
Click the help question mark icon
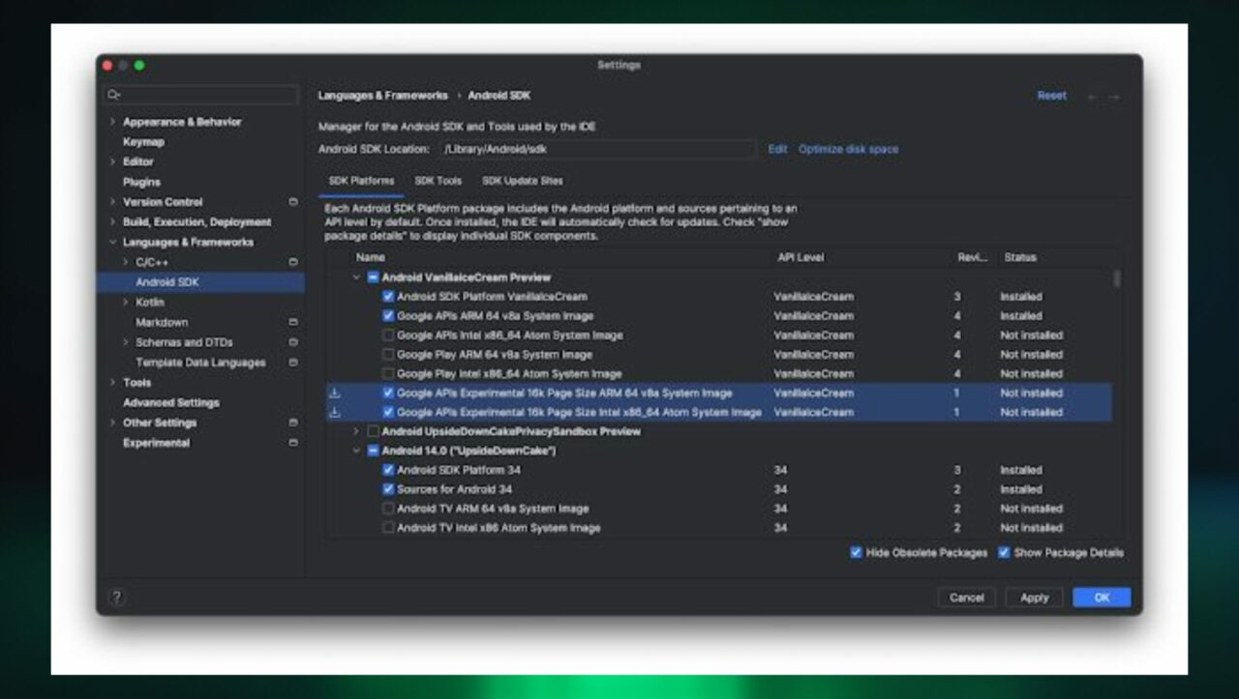pyautogui.click(x=116, y=597)
